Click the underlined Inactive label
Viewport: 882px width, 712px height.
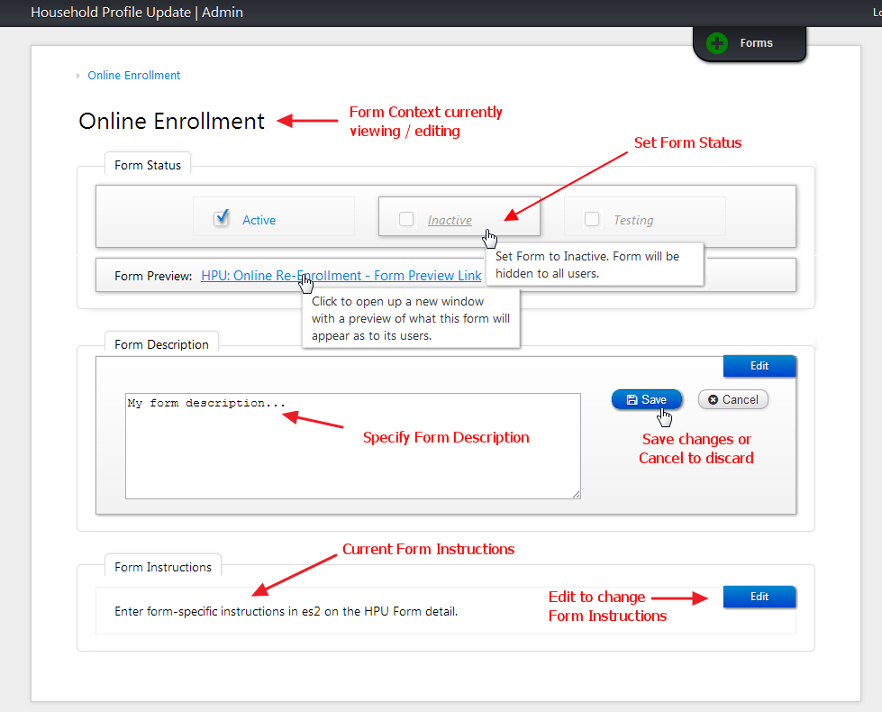point(450,220)
